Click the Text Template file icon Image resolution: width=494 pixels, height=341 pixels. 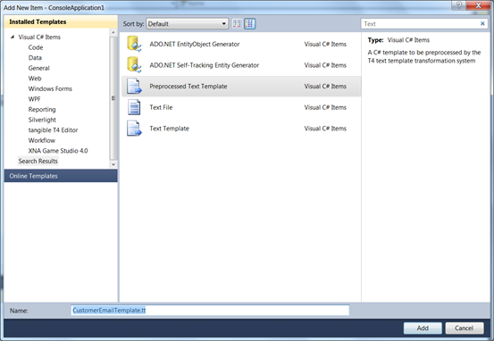point(134,129)
